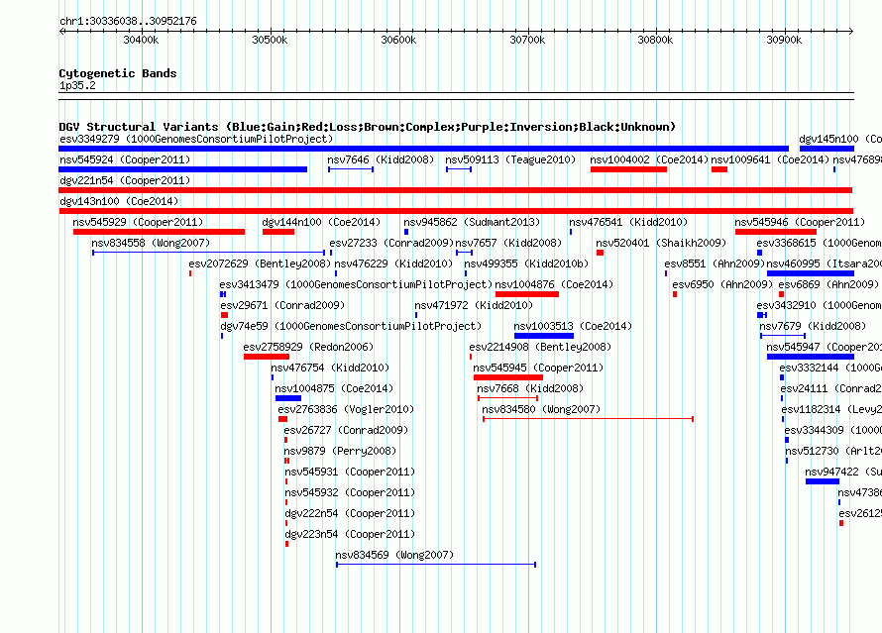The image size is (882, 633).
Task: Click the nsv947422 blue gain bar
Action: [x=823, y=481]
